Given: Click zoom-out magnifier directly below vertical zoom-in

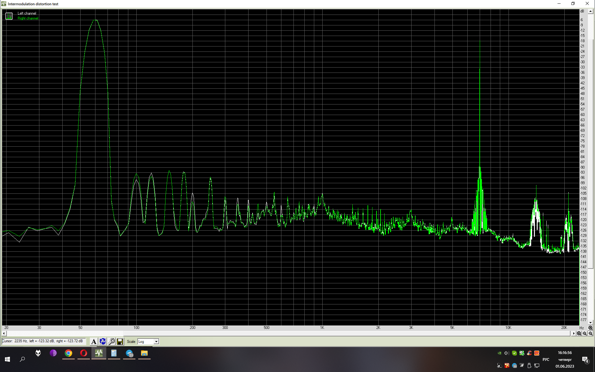Looking at the screenshot, I should coord(590,334).
